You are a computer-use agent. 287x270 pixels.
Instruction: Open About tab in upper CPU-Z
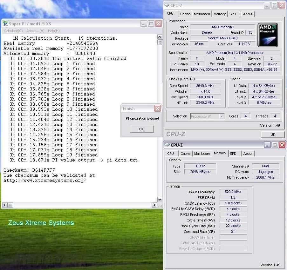tap(248, 14)
